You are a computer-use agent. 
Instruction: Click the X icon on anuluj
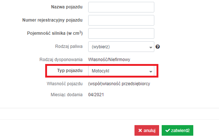point(140,130)
